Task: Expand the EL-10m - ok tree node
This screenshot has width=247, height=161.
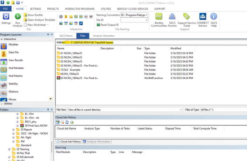Action: [18, 118]
